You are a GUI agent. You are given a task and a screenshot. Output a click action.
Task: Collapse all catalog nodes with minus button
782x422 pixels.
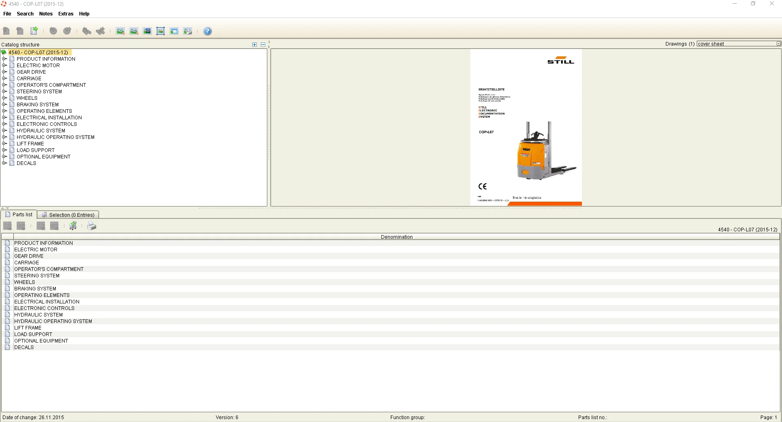click(263, 44)
